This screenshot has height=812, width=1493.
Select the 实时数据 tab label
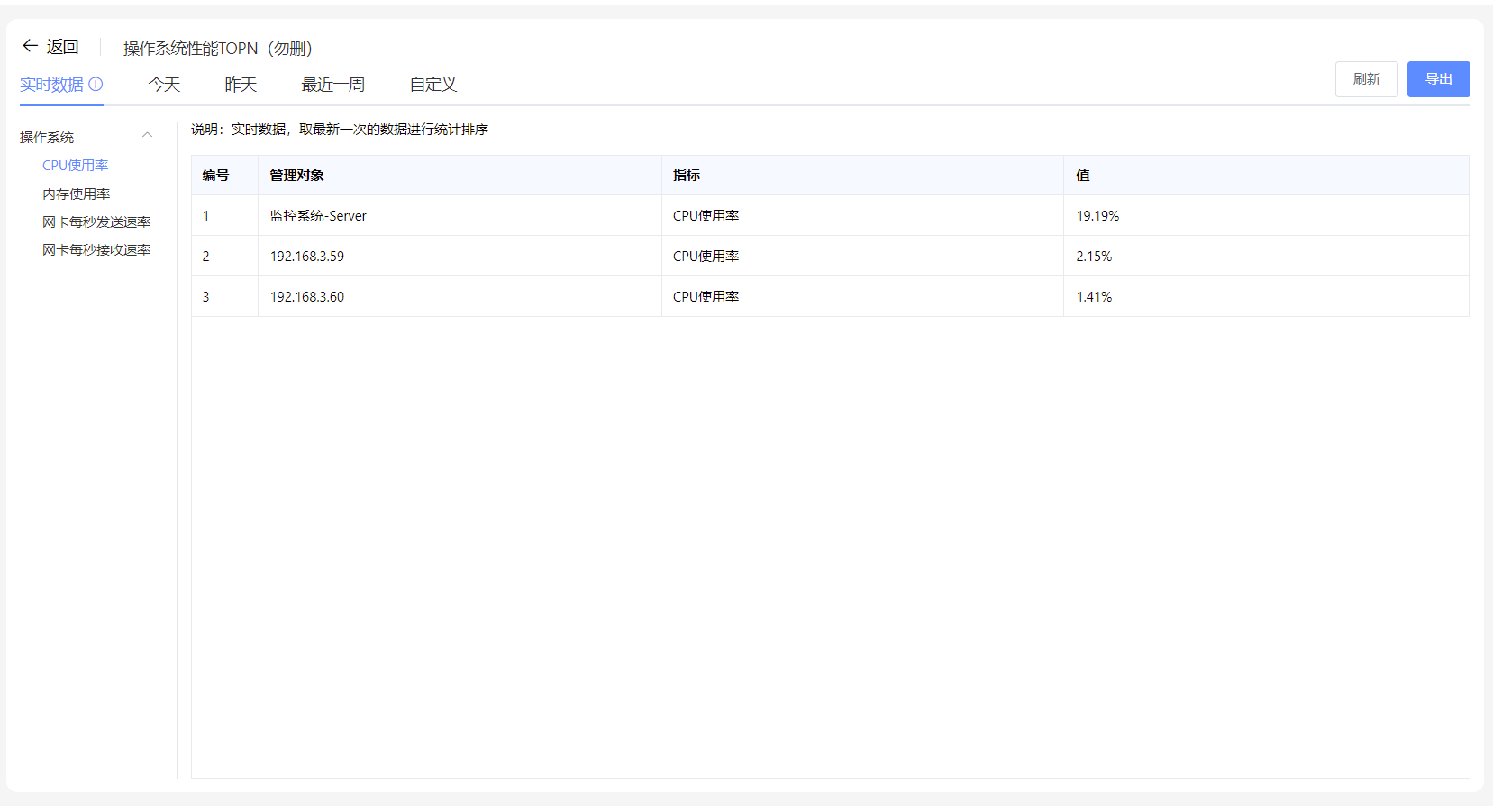click(51, 85)
